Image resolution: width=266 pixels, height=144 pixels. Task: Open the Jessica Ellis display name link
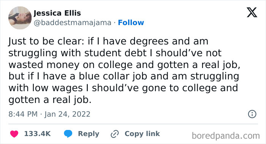coord(57,13)
